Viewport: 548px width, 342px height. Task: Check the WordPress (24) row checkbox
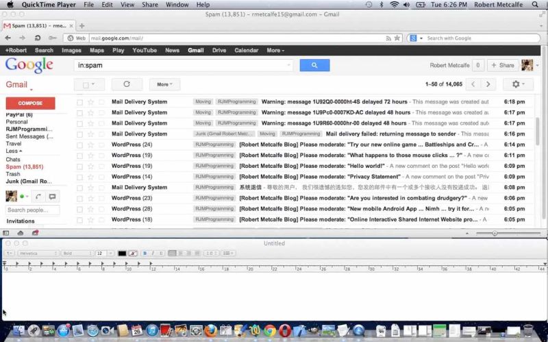(79, 145)
